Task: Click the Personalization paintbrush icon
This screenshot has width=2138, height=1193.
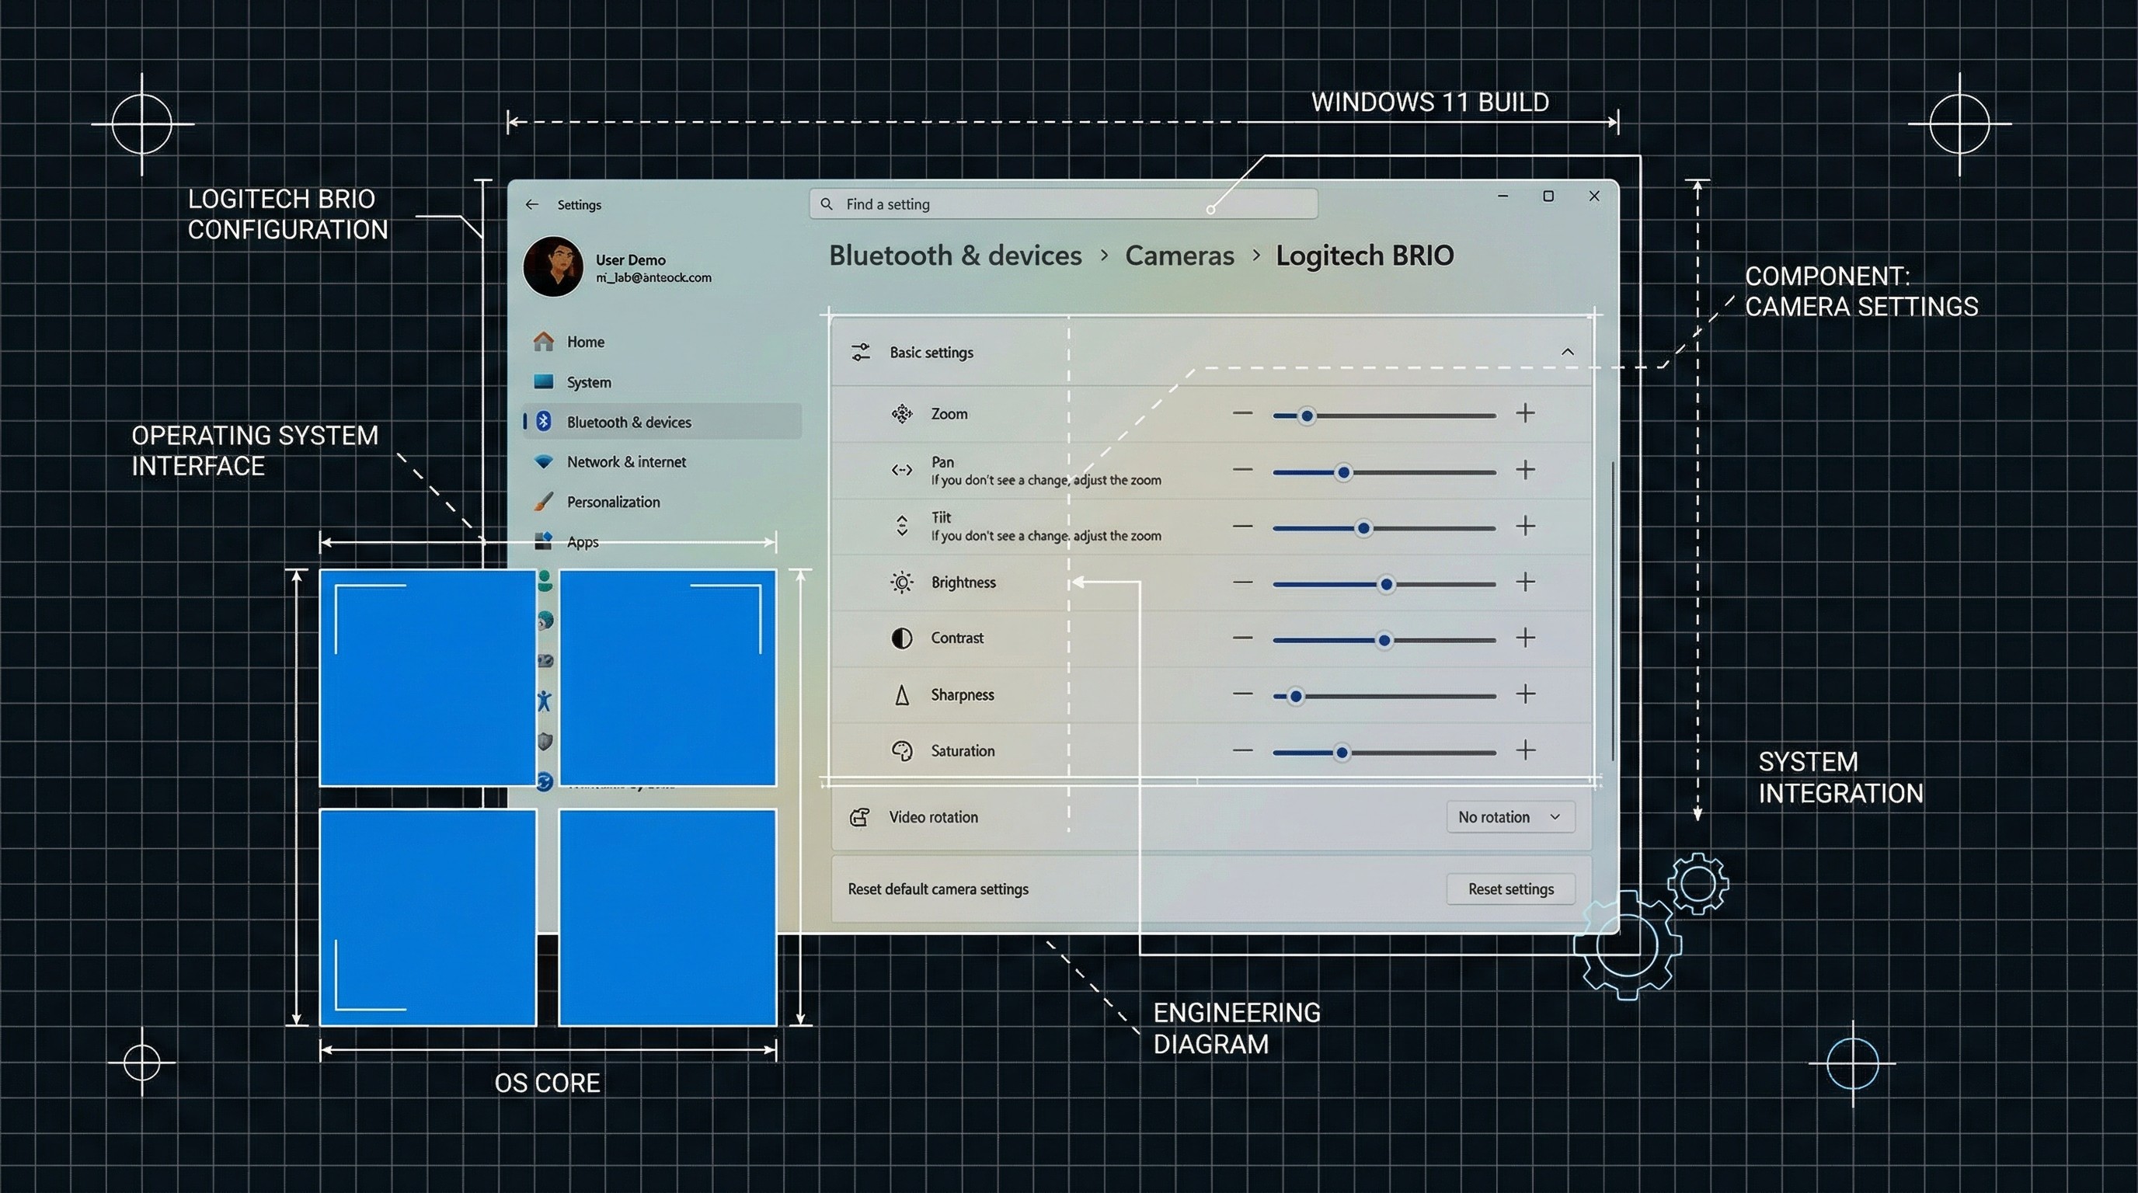Action: coord(544,502)
